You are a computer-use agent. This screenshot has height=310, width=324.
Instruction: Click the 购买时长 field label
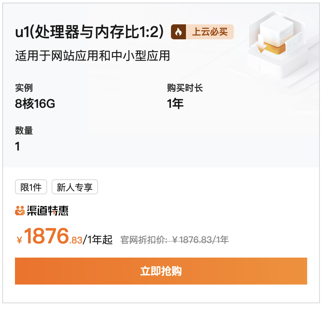(x=185, y=88)
